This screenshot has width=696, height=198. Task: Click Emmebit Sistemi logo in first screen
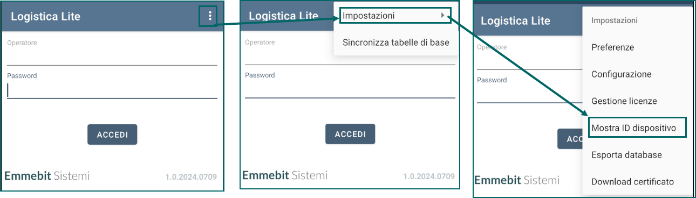(x=47, y=176)
